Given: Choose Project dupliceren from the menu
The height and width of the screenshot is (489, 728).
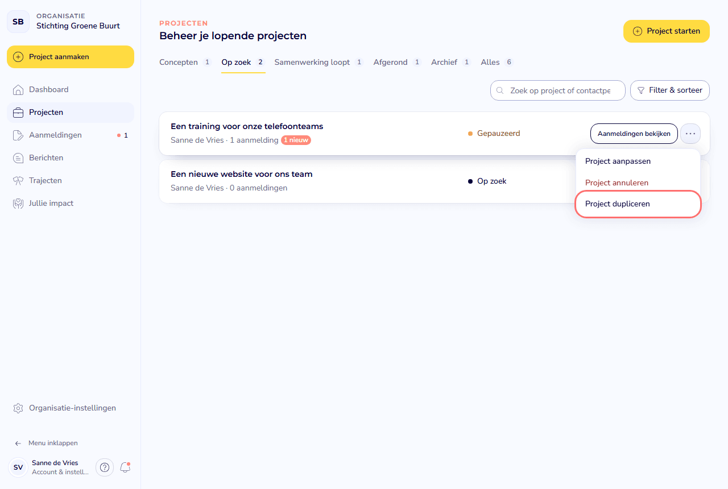Looking at the screenshot, I should pyautogui.click(x=638, y=204).
